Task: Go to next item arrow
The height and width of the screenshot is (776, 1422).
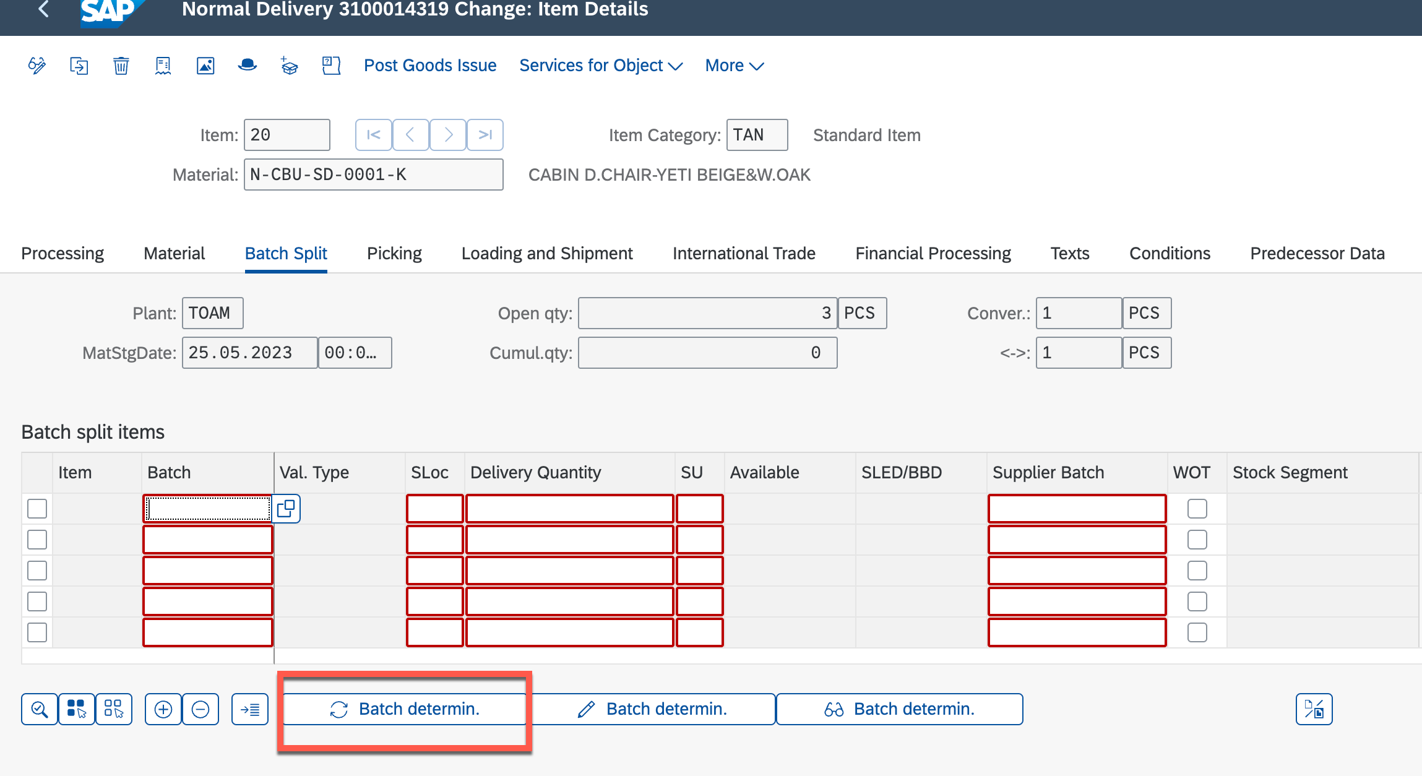Action: click(448, 135)
